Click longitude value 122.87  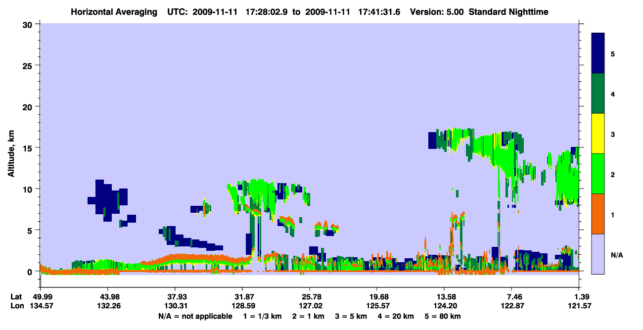(x=512, y=306)
